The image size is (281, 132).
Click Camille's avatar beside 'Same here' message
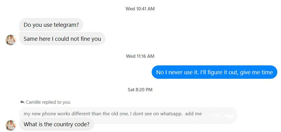point(11,40)
